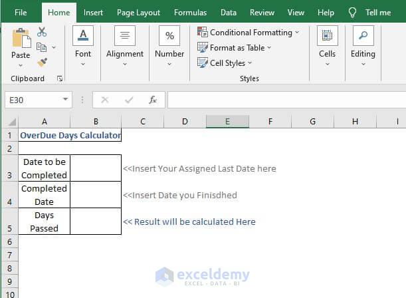Open the Clipboard dialog launcher

pyautogui.click(x=60, y=78)
